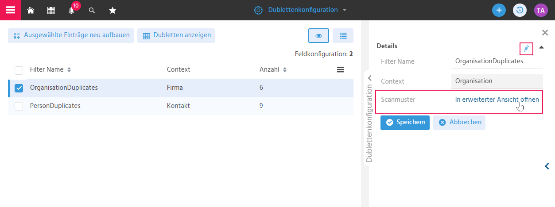Edit the Filter Name input field
The width and height of the screenshot is (555, 207).
click(497, 61)
